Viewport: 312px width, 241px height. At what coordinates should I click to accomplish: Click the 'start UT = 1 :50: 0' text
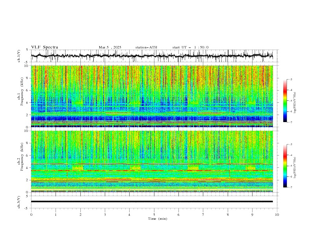(190, 47)
